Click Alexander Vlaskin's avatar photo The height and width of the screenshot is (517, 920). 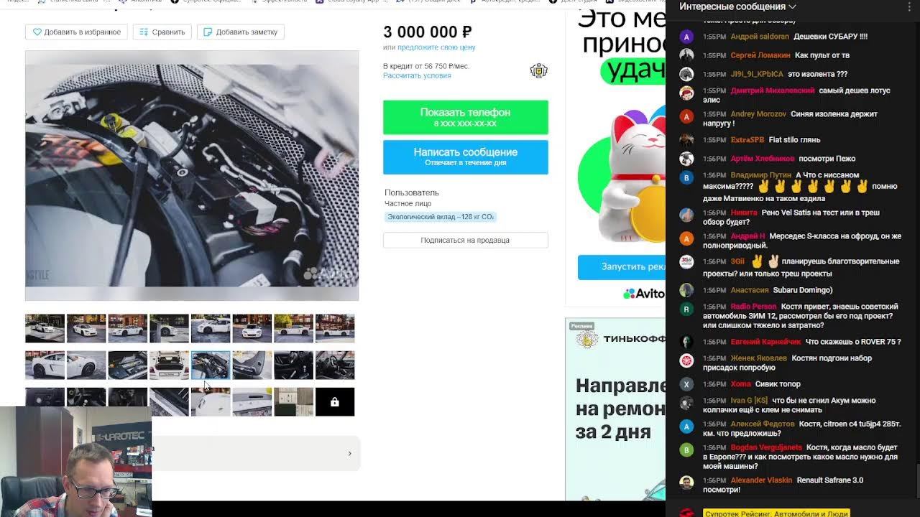(686, 483)
